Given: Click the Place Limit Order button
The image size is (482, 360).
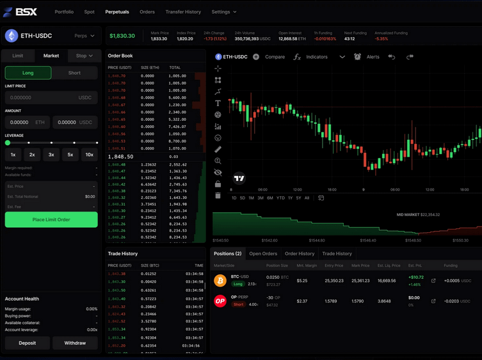Looking at the screenshot, I should click(x=51, y=219).
